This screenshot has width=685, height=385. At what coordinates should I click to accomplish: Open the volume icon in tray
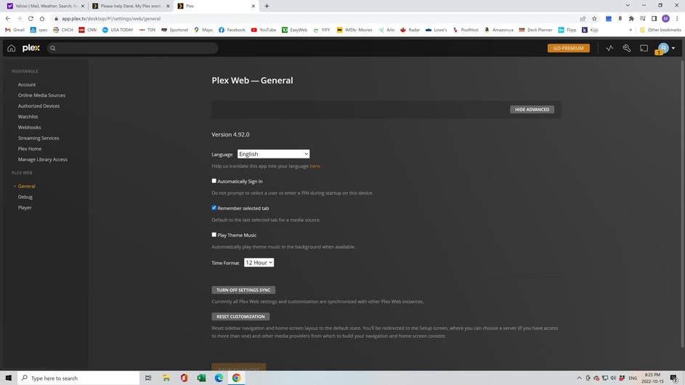pyautogui.click(x=613, y=378)
